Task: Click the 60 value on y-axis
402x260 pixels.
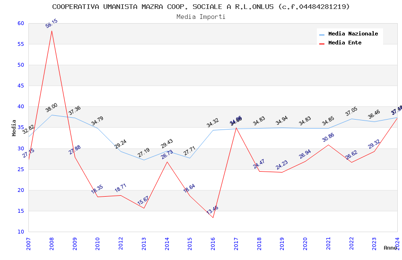Action: (x=21, y=23)
